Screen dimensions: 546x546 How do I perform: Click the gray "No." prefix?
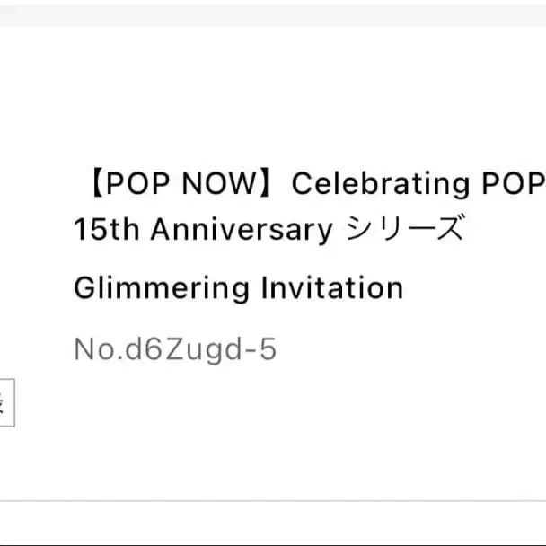[99, 350]
